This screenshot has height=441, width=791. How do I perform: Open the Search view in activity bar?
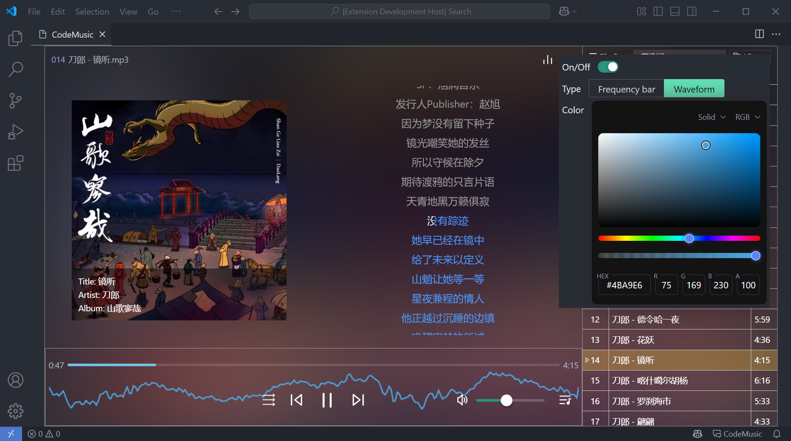pos(16,69)
